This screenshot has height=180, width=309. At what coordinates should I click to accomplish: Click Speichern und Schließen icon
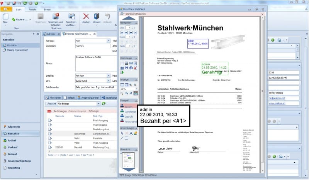coord(56,16)
